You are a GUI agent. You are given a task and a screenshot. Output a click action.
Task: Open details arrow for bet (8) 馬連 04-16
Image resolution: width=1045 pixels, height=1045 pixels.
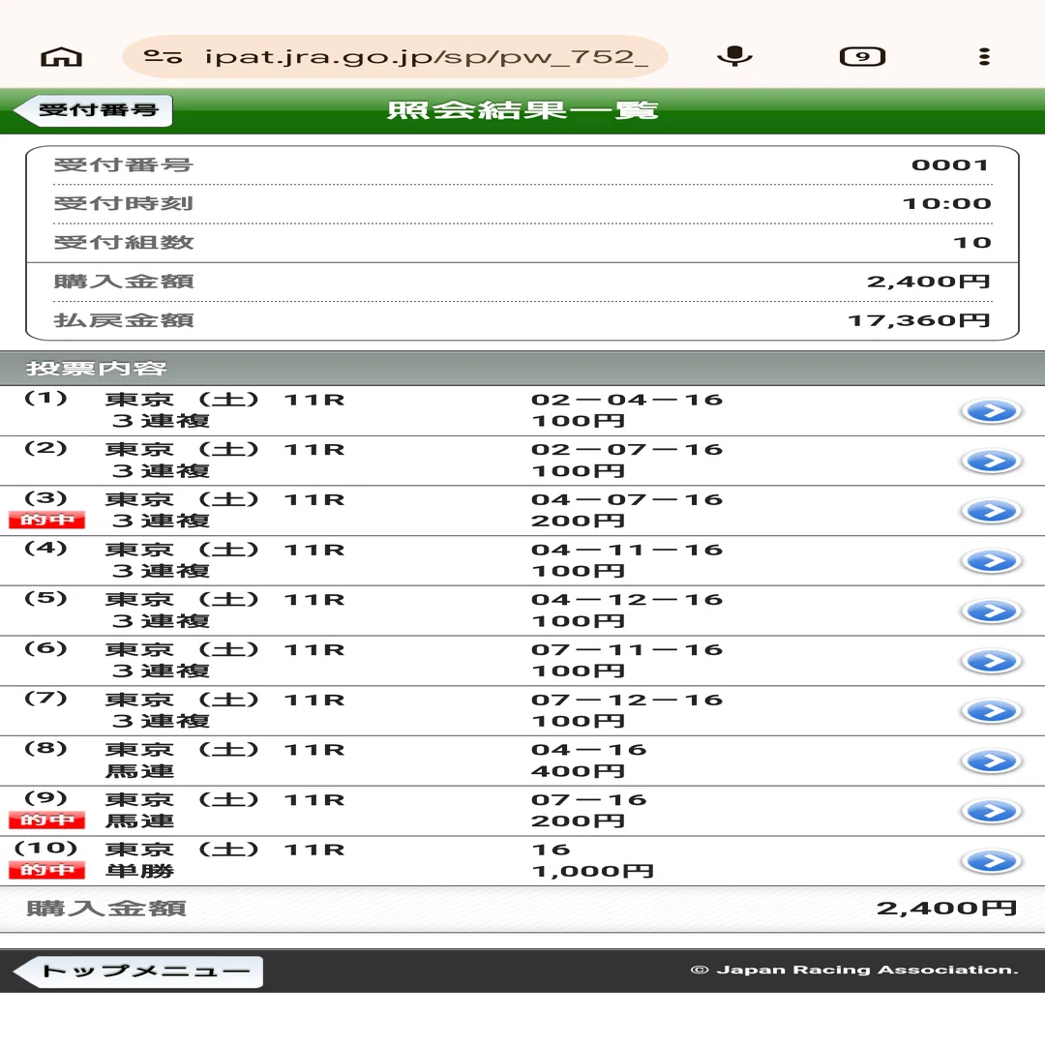point(992,761)
